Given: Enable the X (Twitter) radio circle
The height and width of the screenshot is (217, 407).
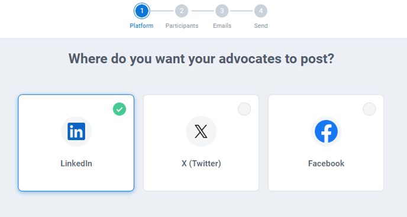Looking at the screenshot, I should [244, 109].
